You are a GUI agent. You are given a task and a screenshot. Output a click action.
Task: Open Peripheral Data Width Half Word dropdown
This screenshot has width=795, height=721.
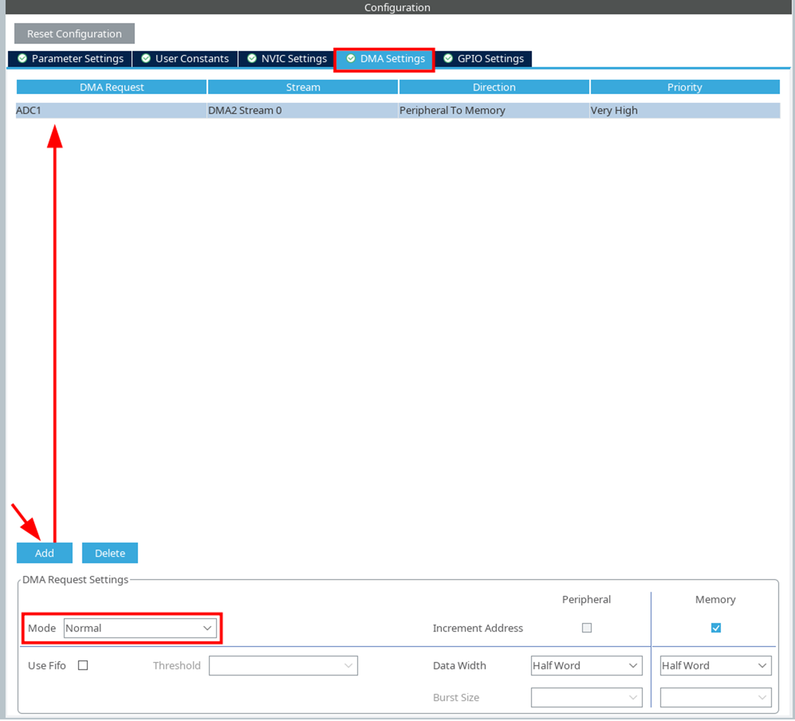pos(586,666)
